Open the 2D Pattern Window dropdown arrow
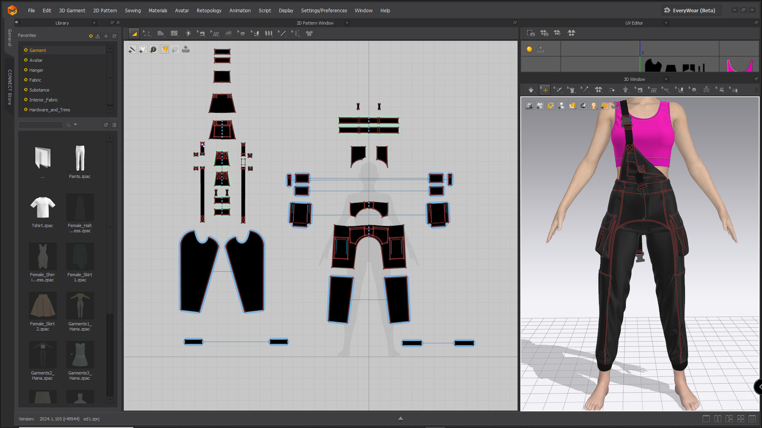Screen dimensions: 762x428 pos(347,23)
